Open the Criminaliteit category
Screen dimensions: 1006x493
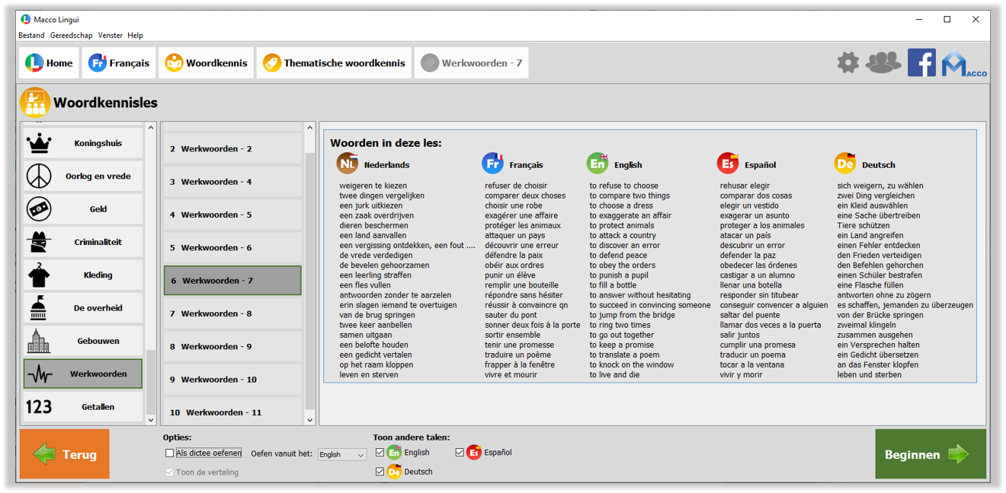[83, 242]
